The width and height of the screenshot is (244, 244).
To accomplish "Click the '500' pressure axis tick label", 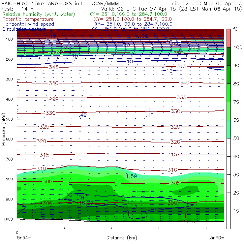I will [x=9, y=119].
